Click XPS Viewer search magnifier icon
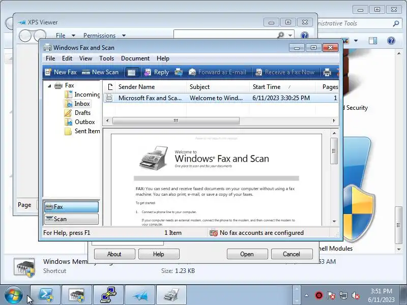The width and height of the screenshot is (407, 305). (281, 35)
